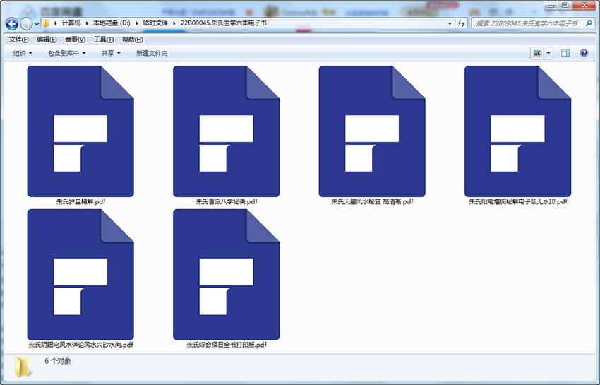The image size is (600, 385).
Task: Minimize the Explorer window
Action: click(551, 6)
